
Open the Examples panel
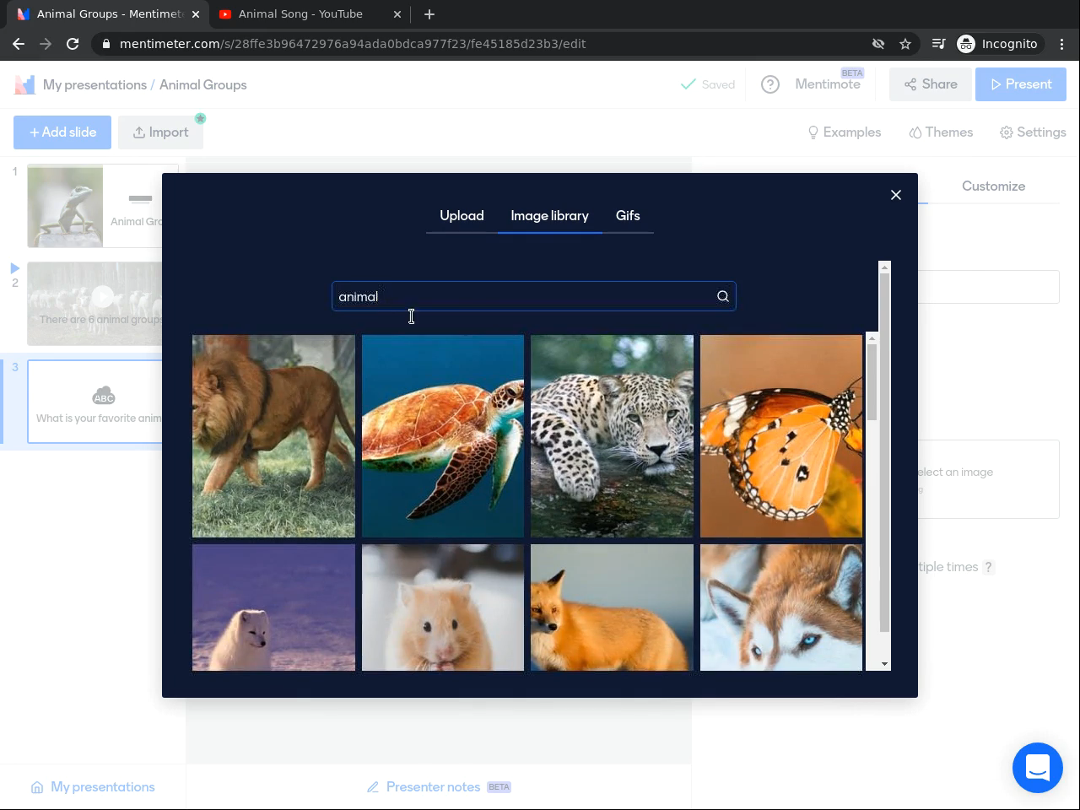[844, 132]
